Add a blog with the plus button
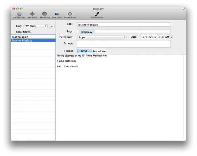 pos(52,26)
